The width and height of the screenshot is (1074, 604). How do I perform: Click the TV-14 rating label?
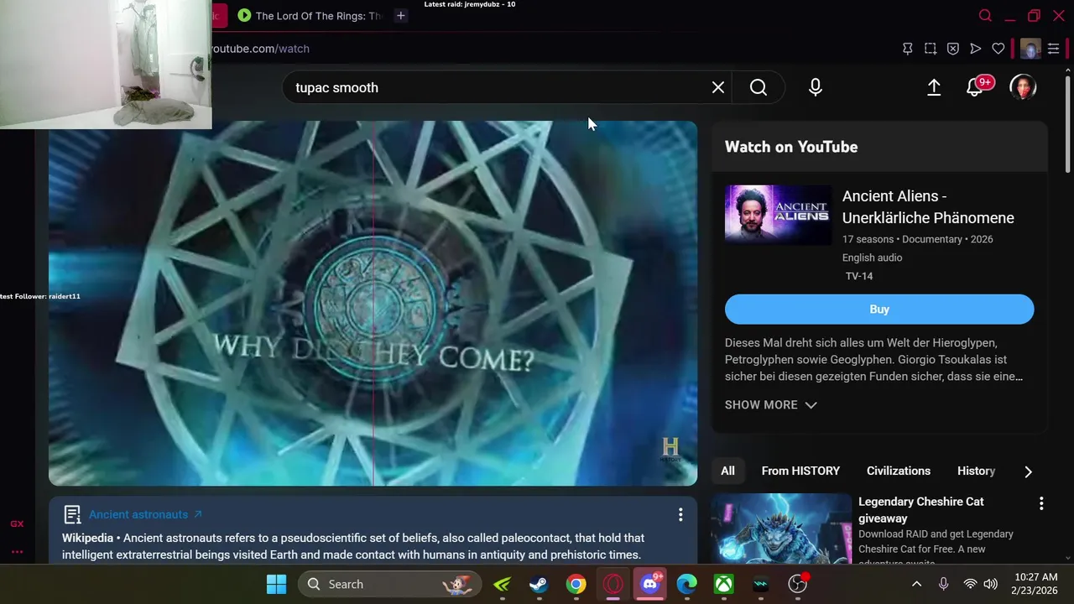point(859,276)
